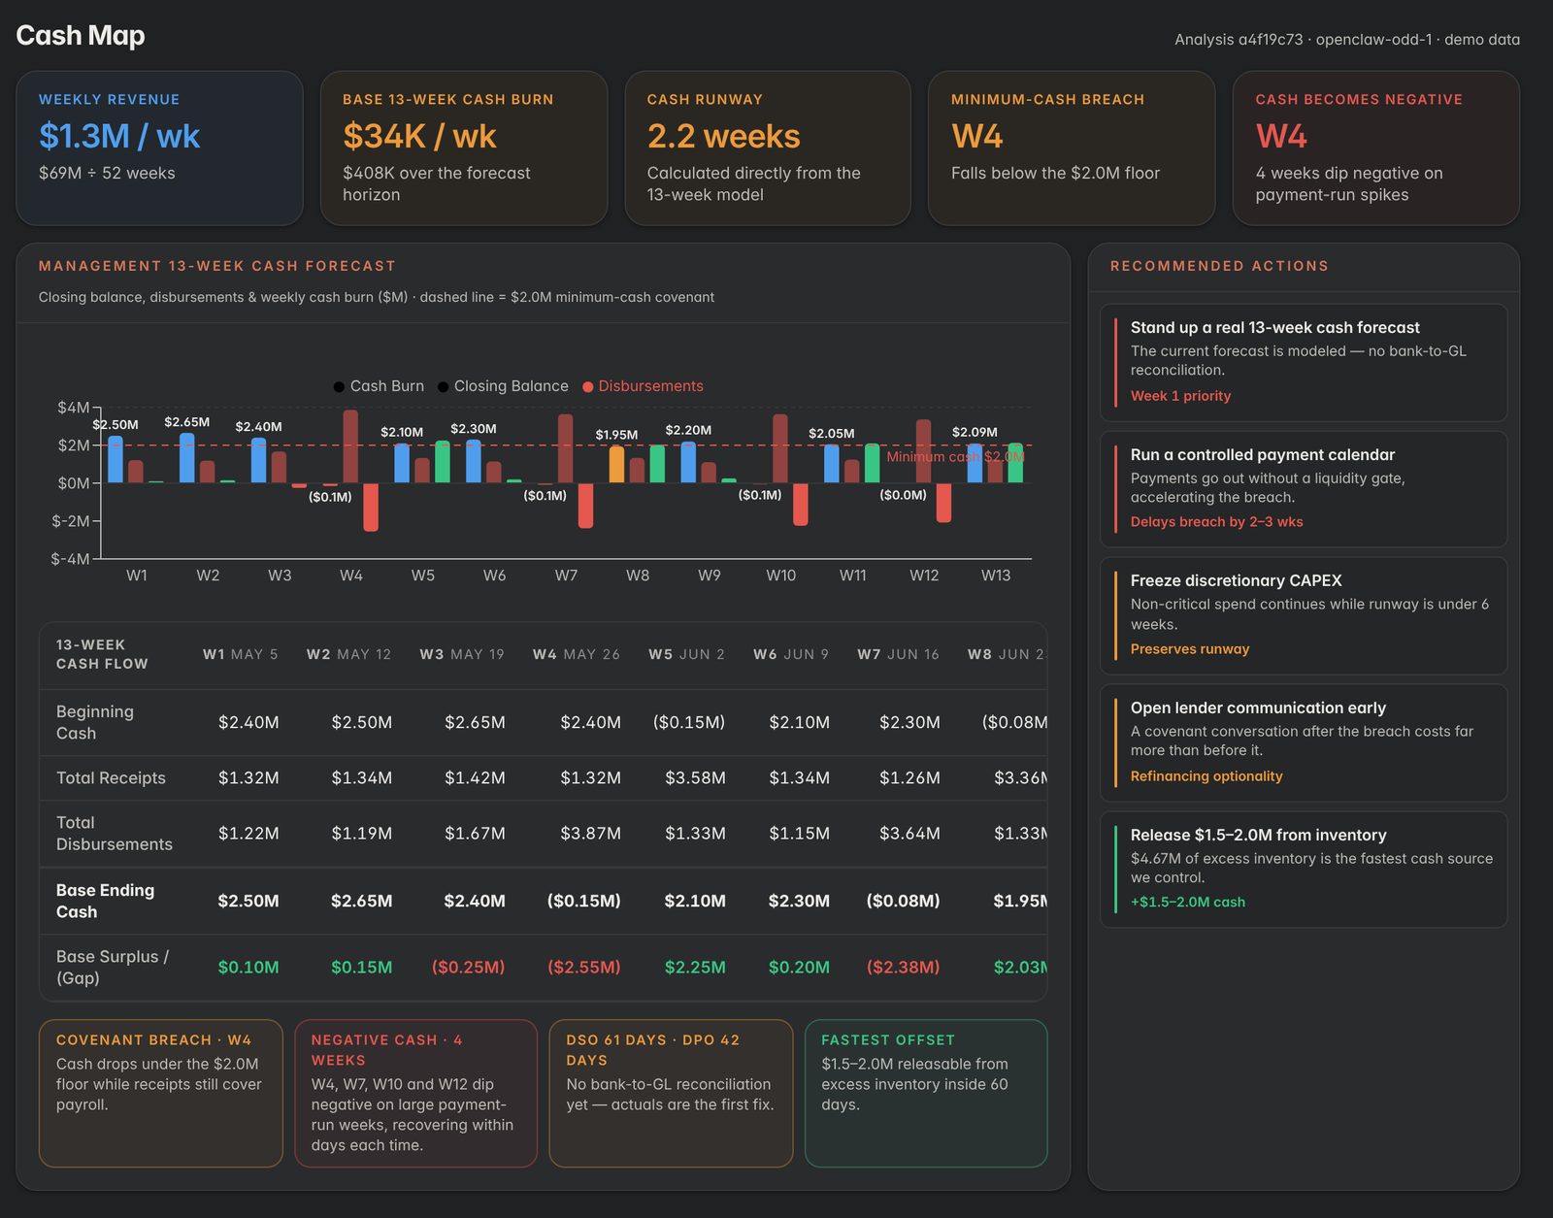This screenshot has width=1553, height=1218.
Task: Click the W1 blue closing balance bar
Action: (116, 459)
